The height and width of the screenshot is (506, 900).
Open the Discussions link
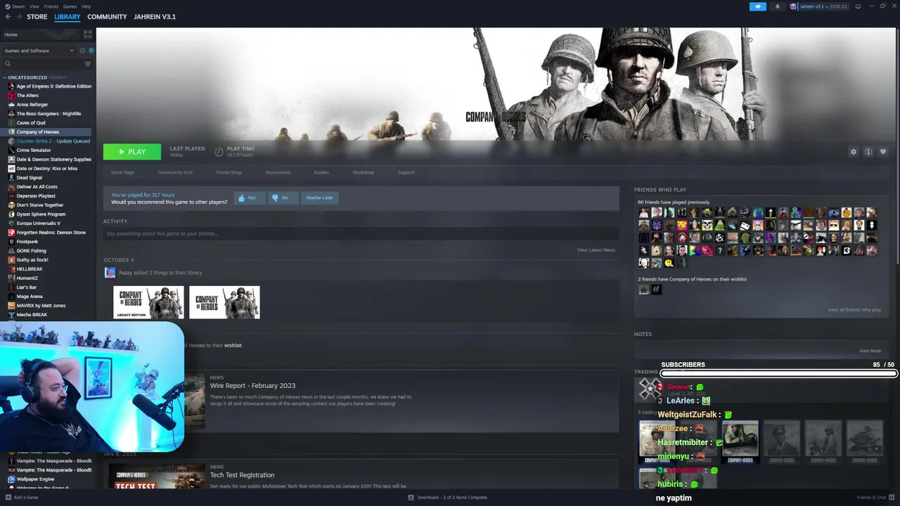click(x=278, y=172)
